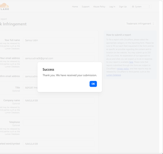Viewport: 163px width, 154px height.
Task: Click 'How to submit a report' heading
Action: (x=119, y=35)
